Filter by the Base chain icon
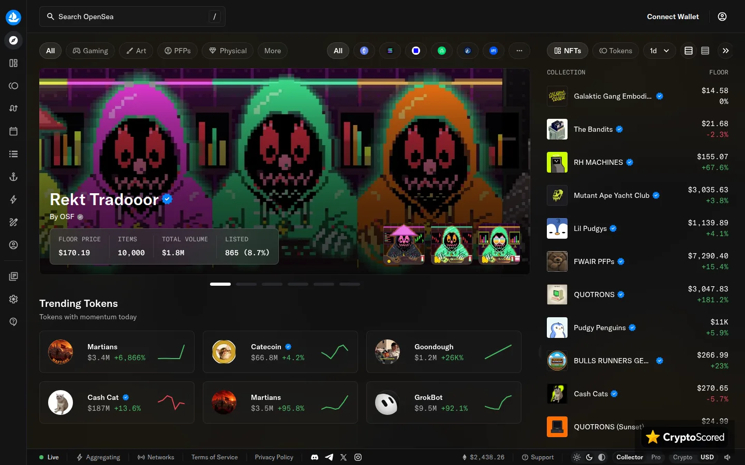 click(x=416, y=51)
